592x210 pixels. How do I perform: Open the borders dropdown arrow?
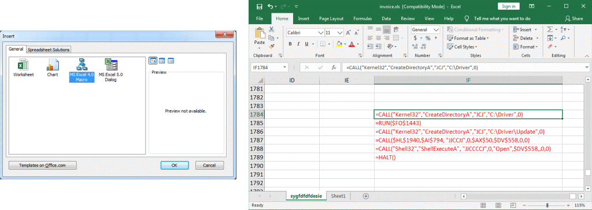point(328,44)
